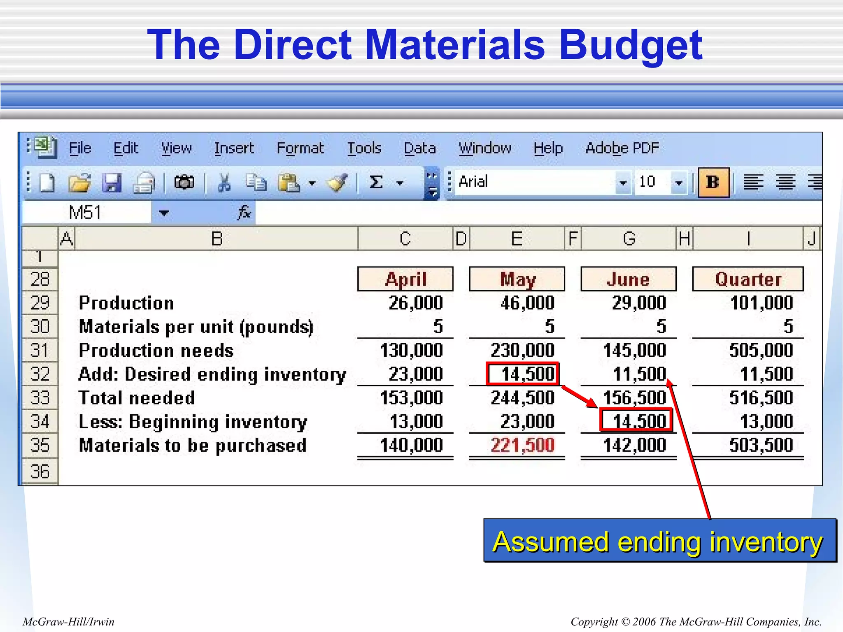Select the Format Painter brush icon
Screen dimensions: 843x632
(337, 183)
